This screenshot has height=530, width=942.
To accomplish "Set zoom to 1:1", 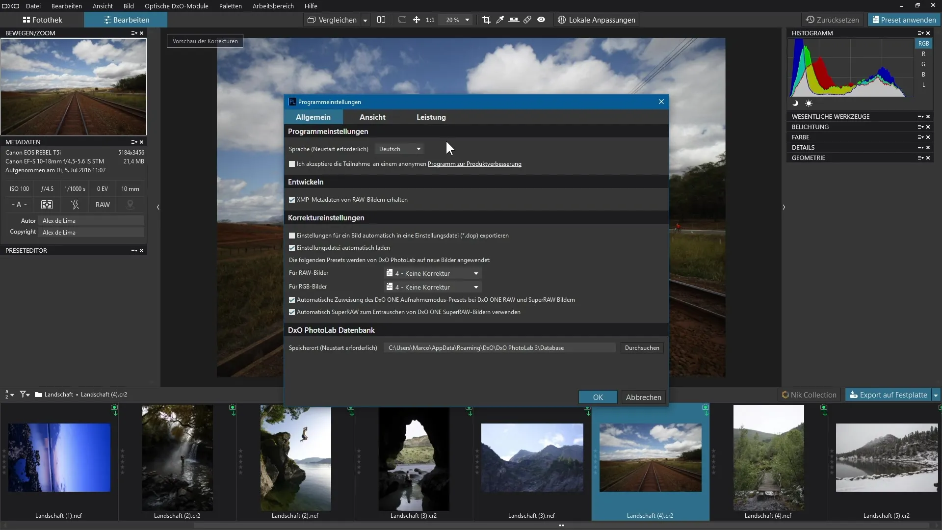I will click(430, 20).
